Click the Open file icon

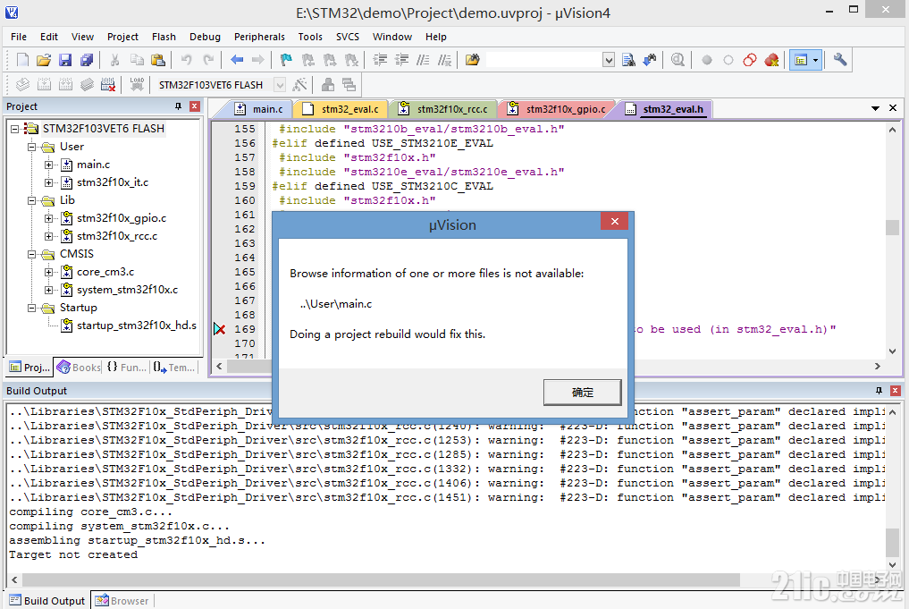tap(44, 60)
